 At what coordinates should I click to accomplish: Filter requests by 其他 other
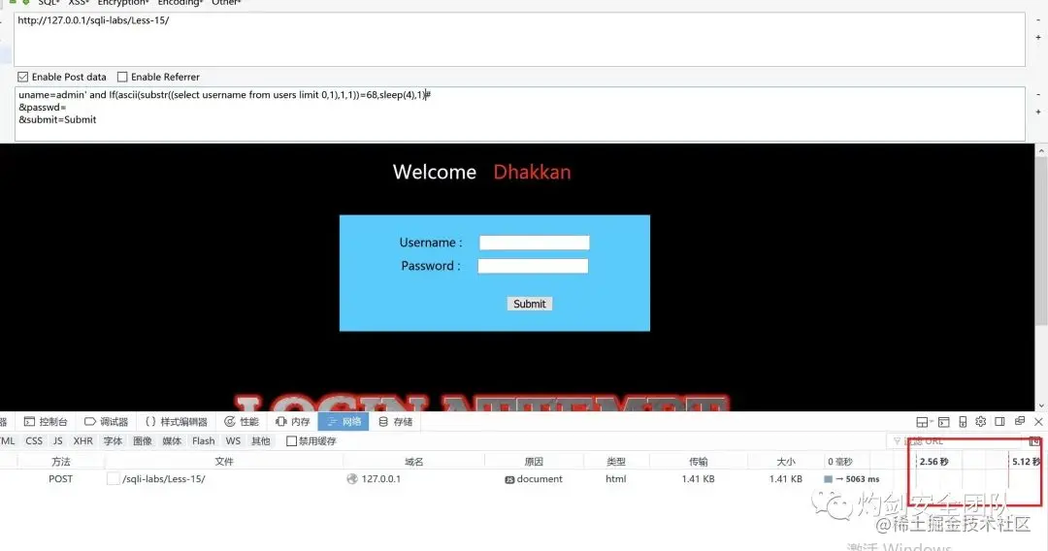(261, 440)
